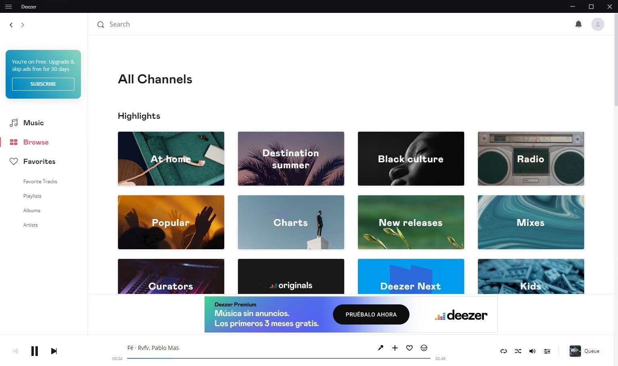Screen dimensions: 618x366
Task: Click the Favorites heart icon in sidebar
Action: (14, 161)
